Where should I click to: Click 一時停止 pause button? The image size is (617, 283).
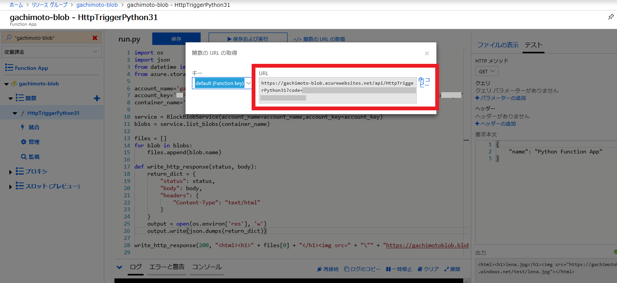click(399, 269)
